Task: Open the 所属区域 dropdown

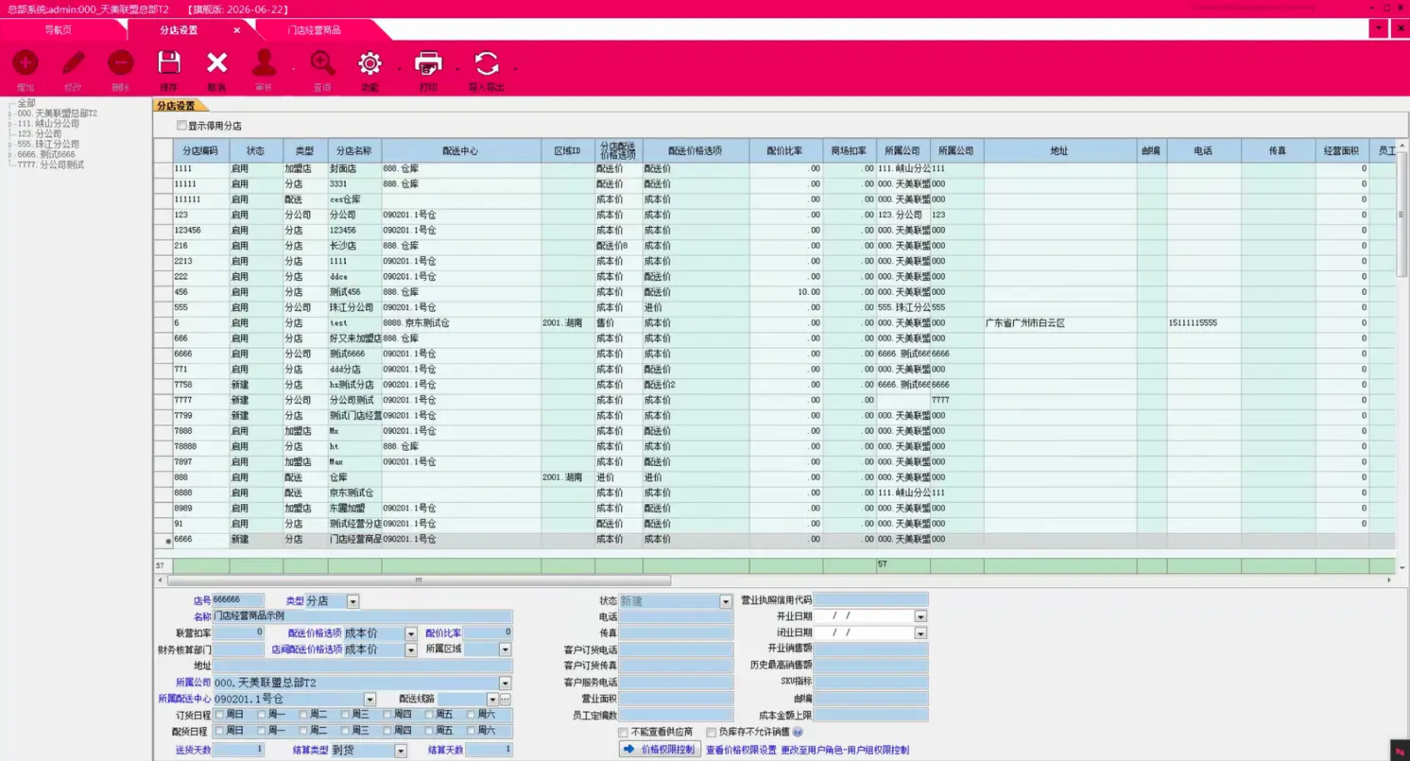Action: (505, 649)
